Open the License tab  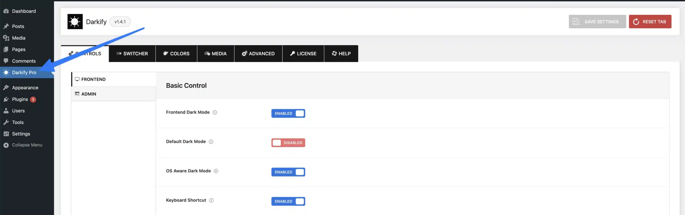point(303,54)
